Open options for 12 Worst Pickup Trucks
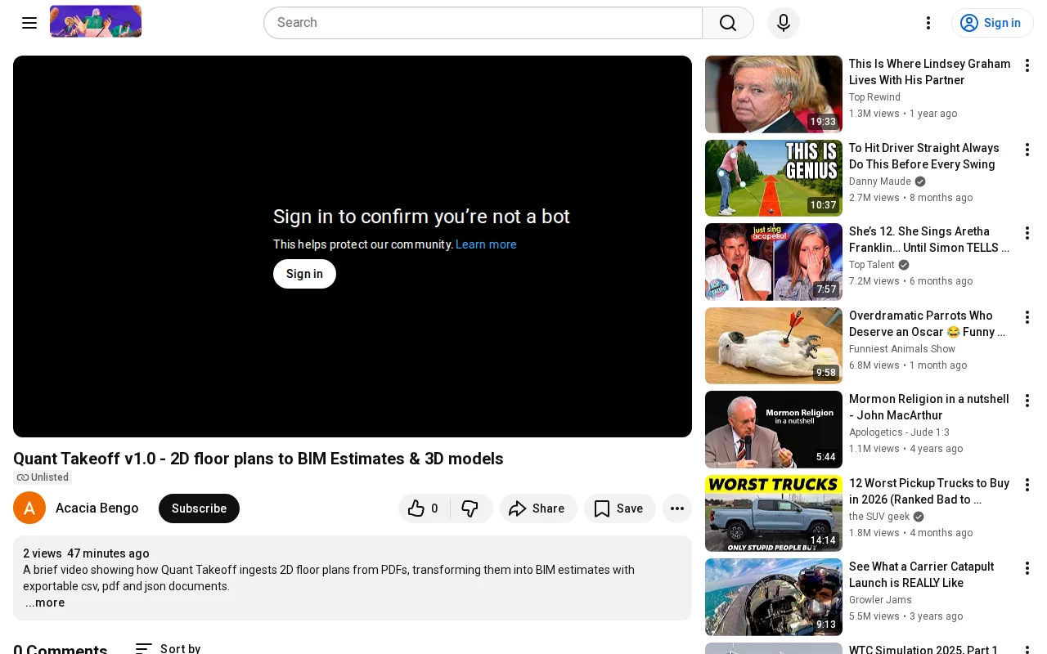Image resolution: width=1047 pixels, height=654 pixels. [1027, 485]
